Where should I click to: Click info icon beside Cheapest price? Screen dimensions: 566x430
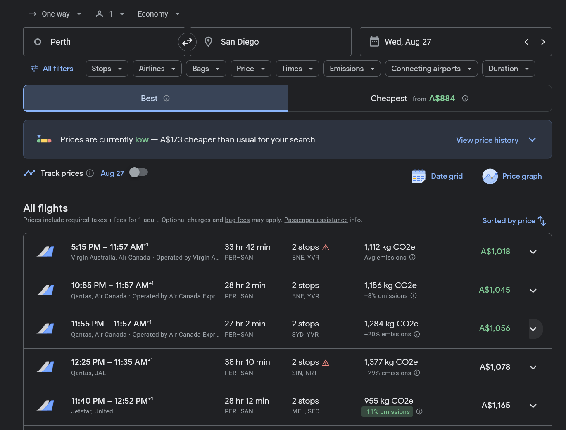(465, 98)
